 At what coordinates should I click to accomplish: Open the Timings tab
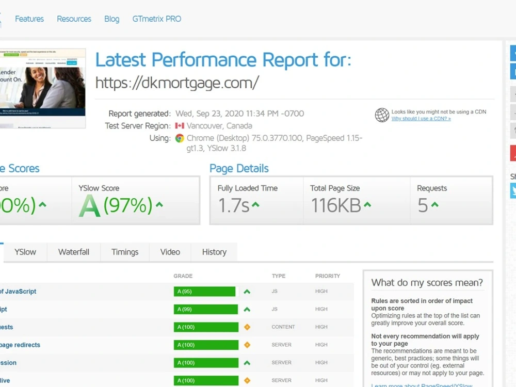tap(125, 252)
